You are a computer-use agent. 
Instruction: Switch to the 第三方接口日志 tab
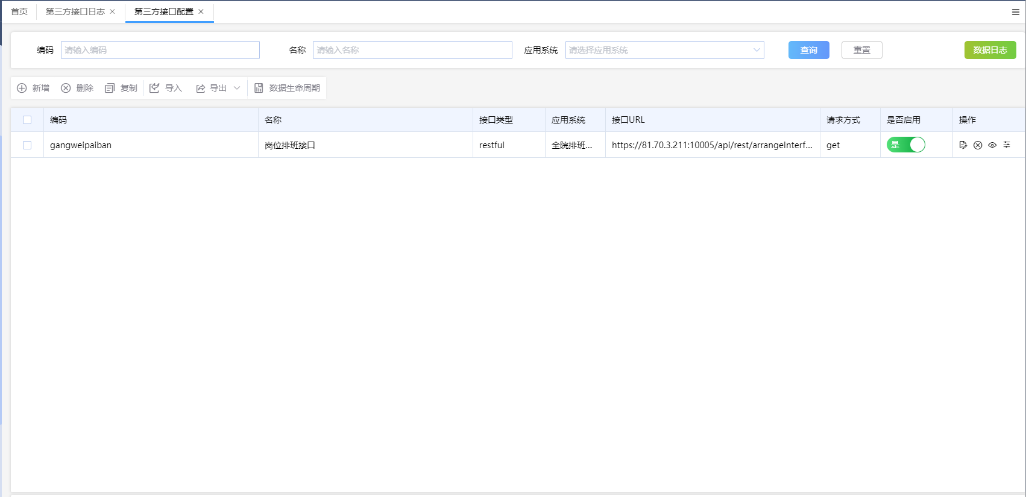75,11
